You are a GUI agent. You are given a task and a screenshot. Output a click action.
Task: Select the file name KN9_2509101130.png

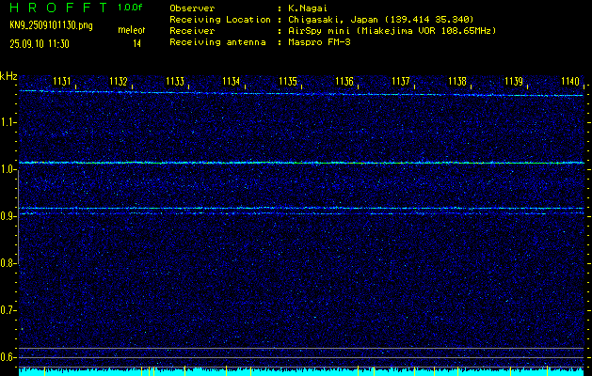51,25
